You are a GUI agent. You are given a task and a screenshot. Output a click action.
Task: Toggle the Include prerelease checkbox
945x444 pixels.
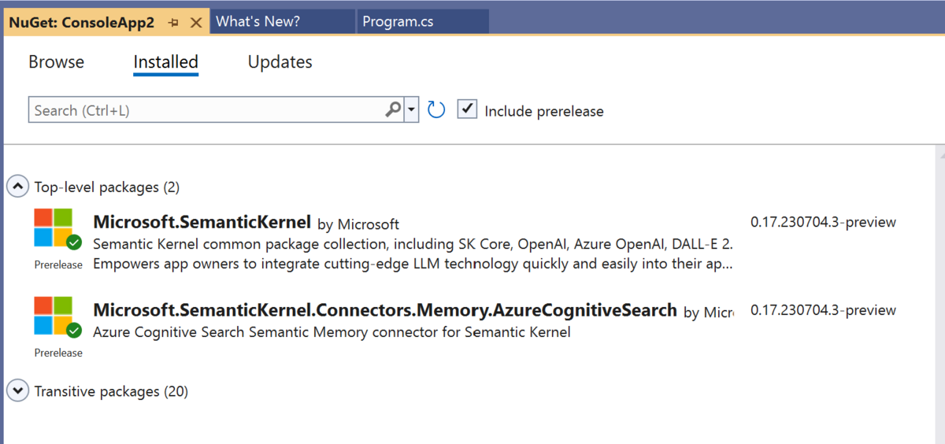pos(467,109)
